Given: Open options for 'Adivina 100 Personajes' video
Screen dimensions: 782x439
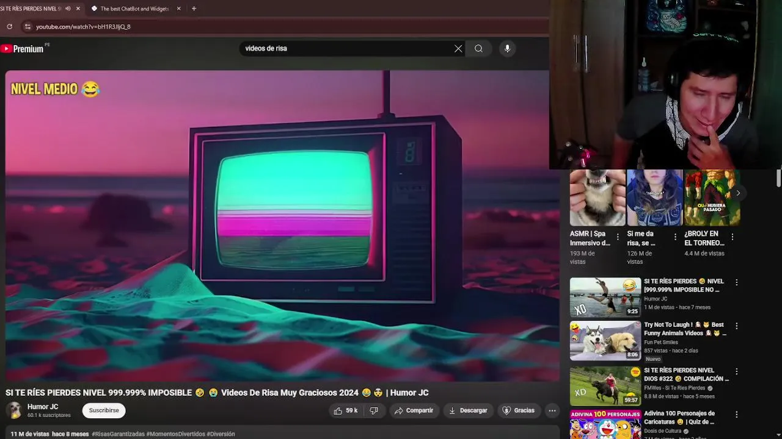Looking at the screenshot, I should tap(736, 415).
